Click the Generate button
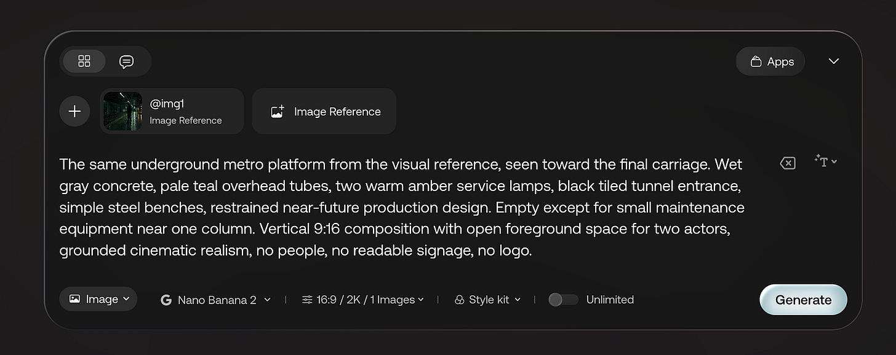This screenshot has width=896, height=355. pyautogui.click(x=804, y=300)
